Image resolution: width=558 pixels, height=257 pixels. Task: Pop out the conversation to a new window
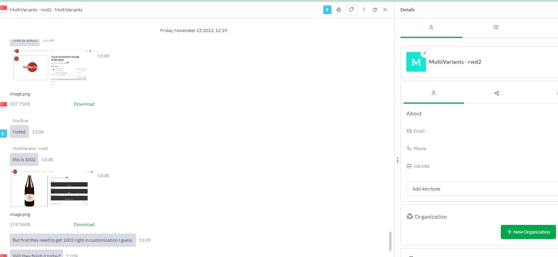375,10
